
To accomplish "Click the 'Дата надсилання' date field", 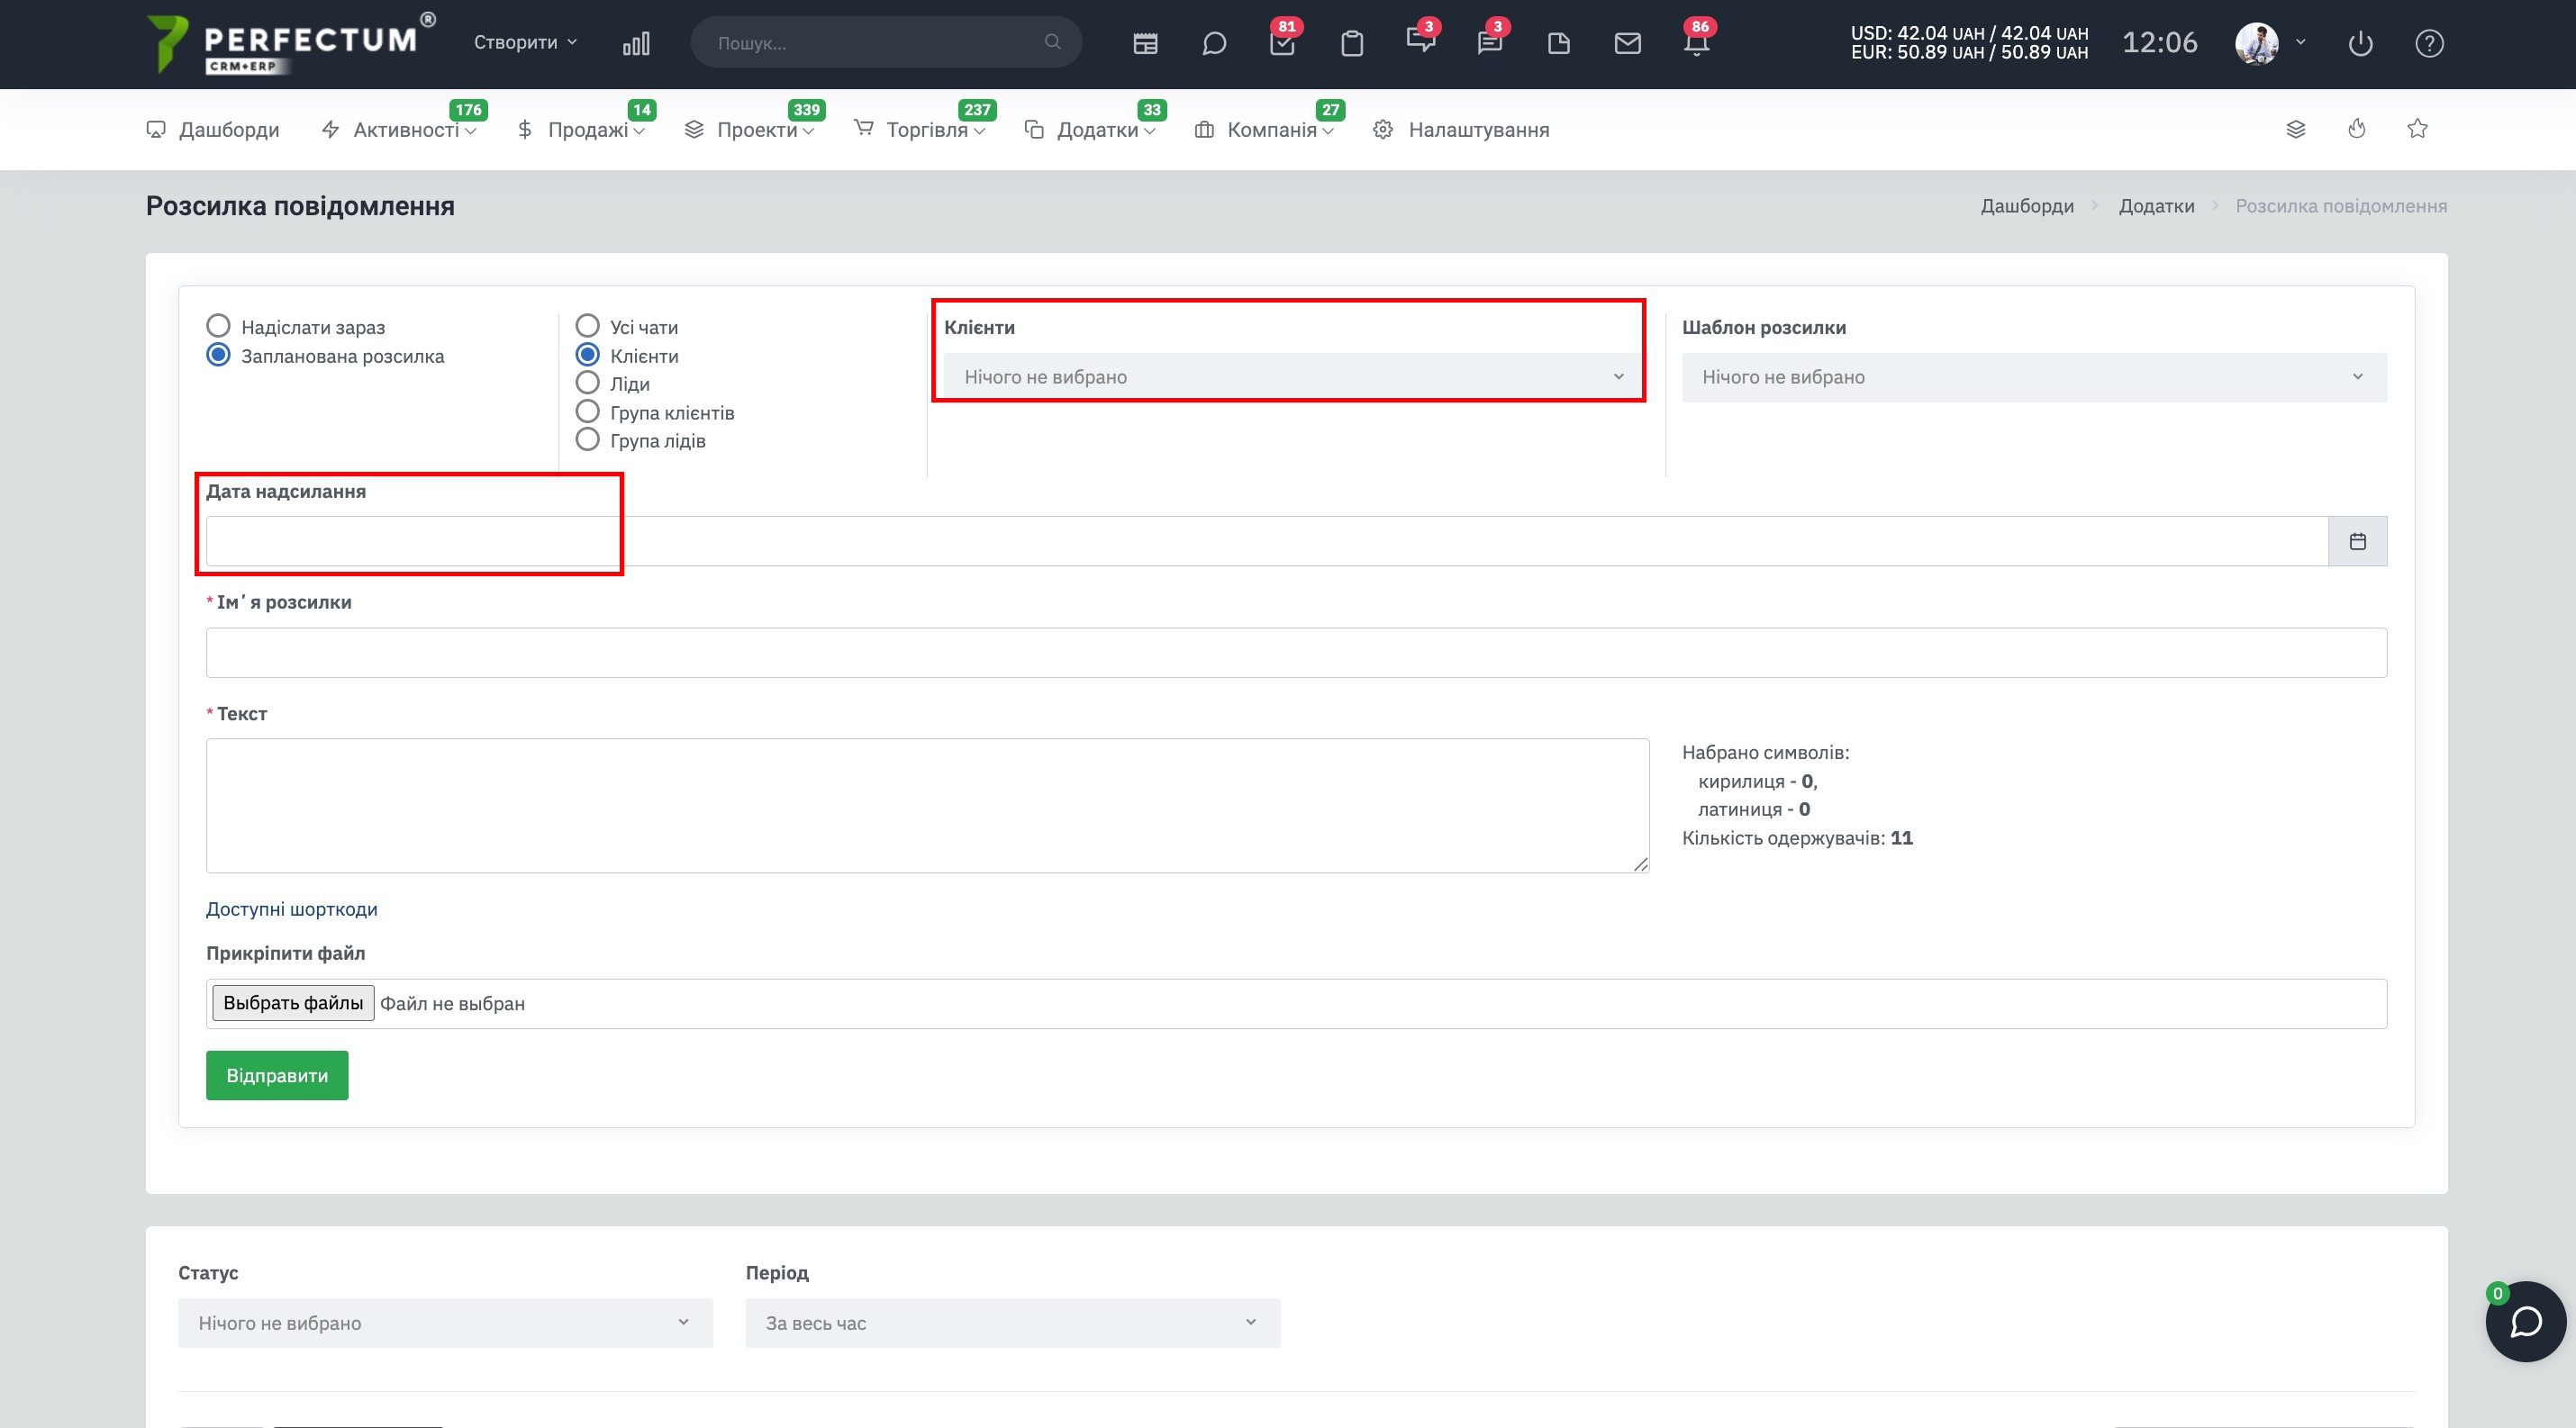I will [1267, 540].
